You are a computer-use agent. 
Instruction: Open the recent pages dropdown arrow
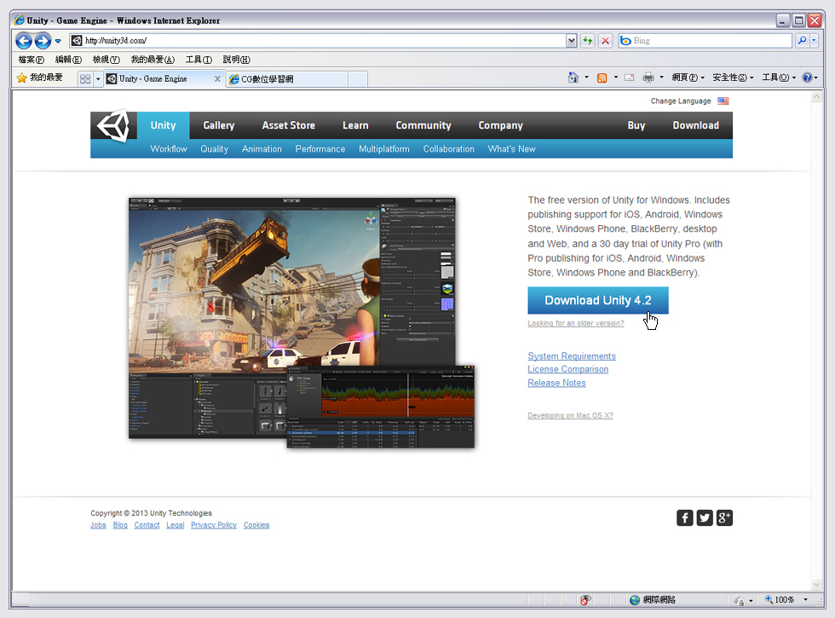tap(58, 41)
